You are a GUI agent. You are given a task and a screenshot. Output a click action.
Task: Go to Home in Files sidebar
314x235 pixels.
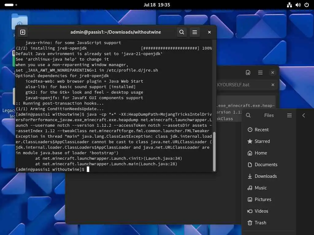[269, 153]
